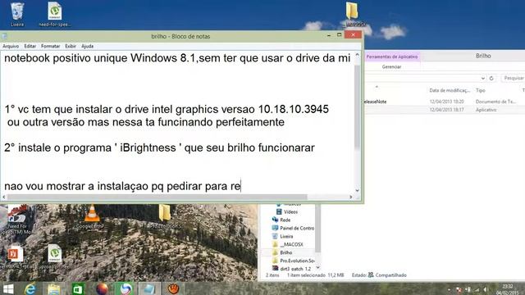
Task: Click date 12/04/2013 18:20 in the file list
Action: click(x=446, y=102)
